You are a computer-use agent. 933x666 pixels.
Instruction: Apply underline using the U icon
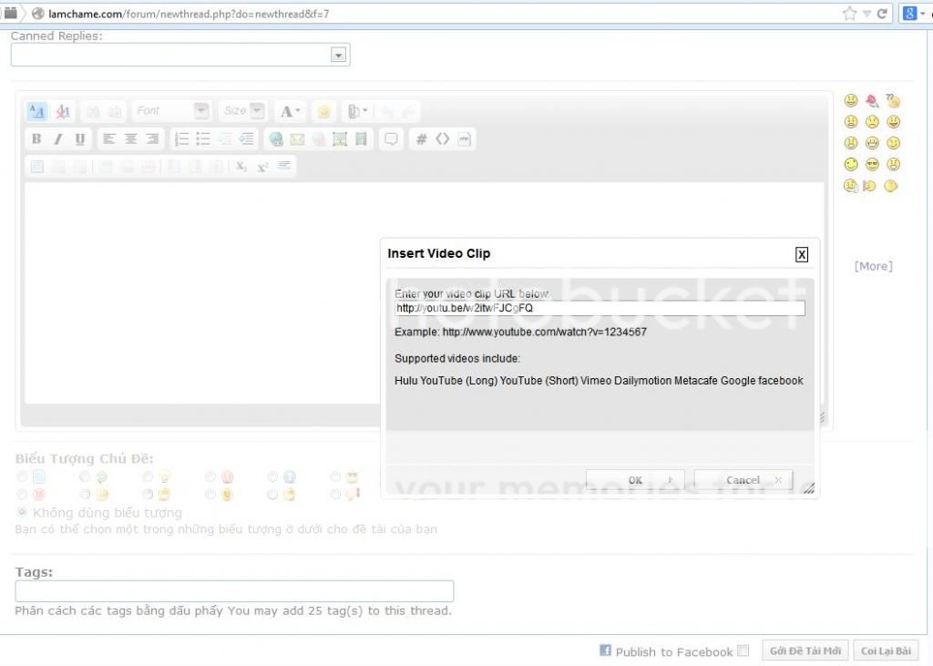tap(80, 139)
